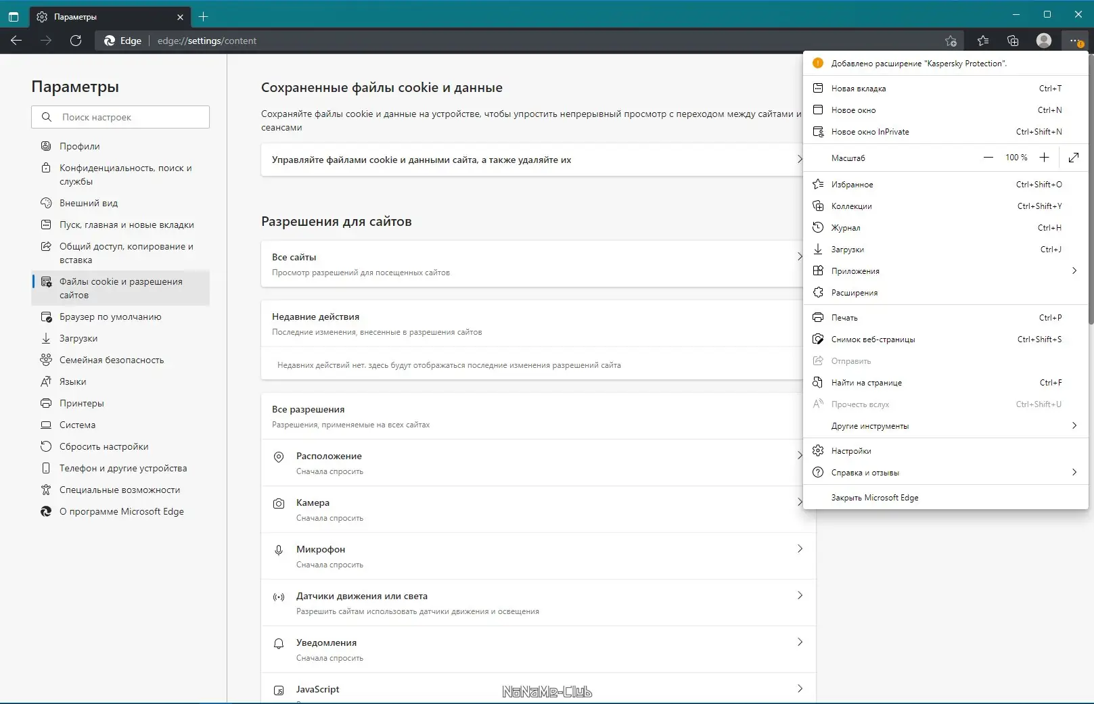The image size is (1094, 704).
Task: Open the Микрофон permission chevron
Action: [x=800, y=548]
